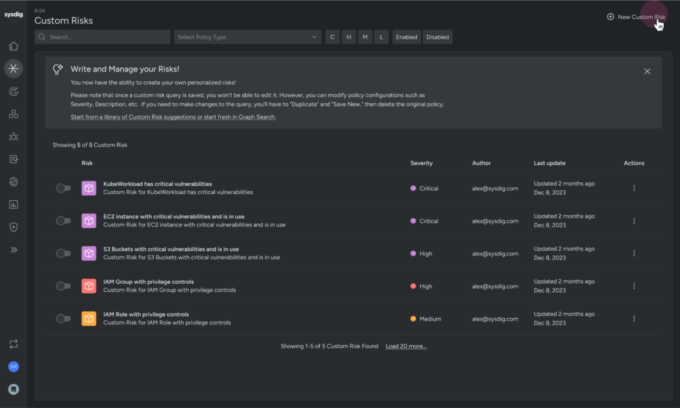The height and width of the screenshot is (408, 680).
Task: Open the bug vulnerabilities sidebar icon
Action: tap(13, 136)
